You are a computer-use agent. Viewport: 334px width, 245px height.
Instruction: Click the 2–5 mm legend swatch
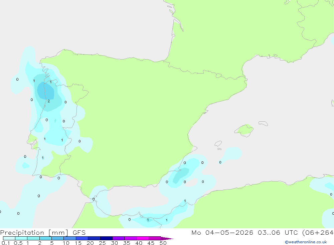pos(45,238)
